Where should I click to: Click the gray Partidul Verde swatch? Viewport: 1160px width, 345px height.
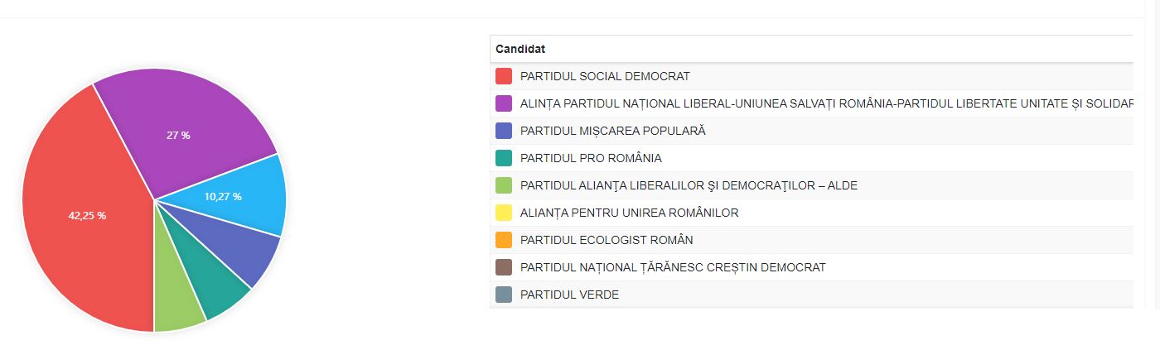(x=504, y=295)
